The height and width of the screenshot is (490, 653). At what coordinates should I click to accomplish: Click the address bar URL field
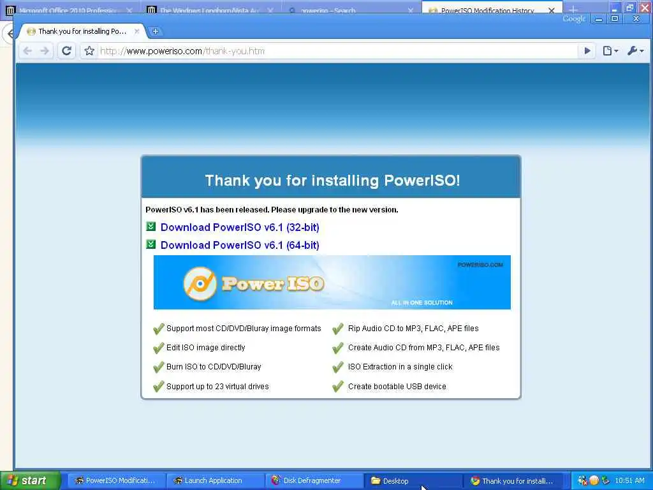click(337, 51)
